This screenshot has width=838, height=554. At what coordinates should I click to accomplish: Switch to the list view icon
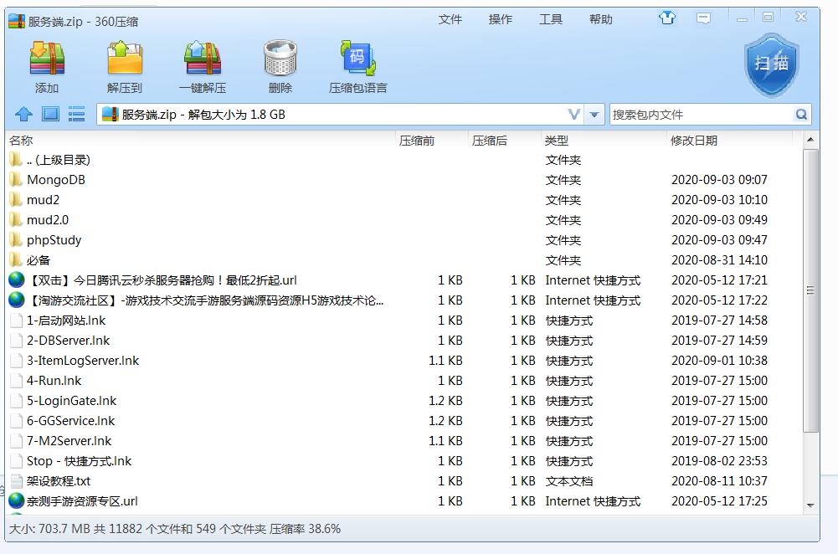point(76,115)
